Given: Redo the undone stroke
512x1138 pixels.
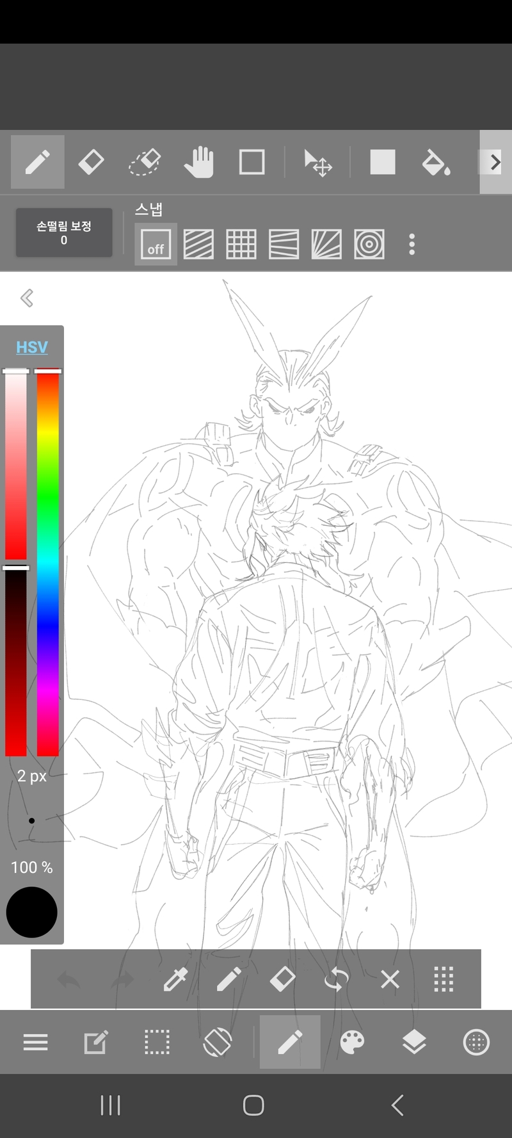Looking at the screenshot, I should (x=122, y=979).
